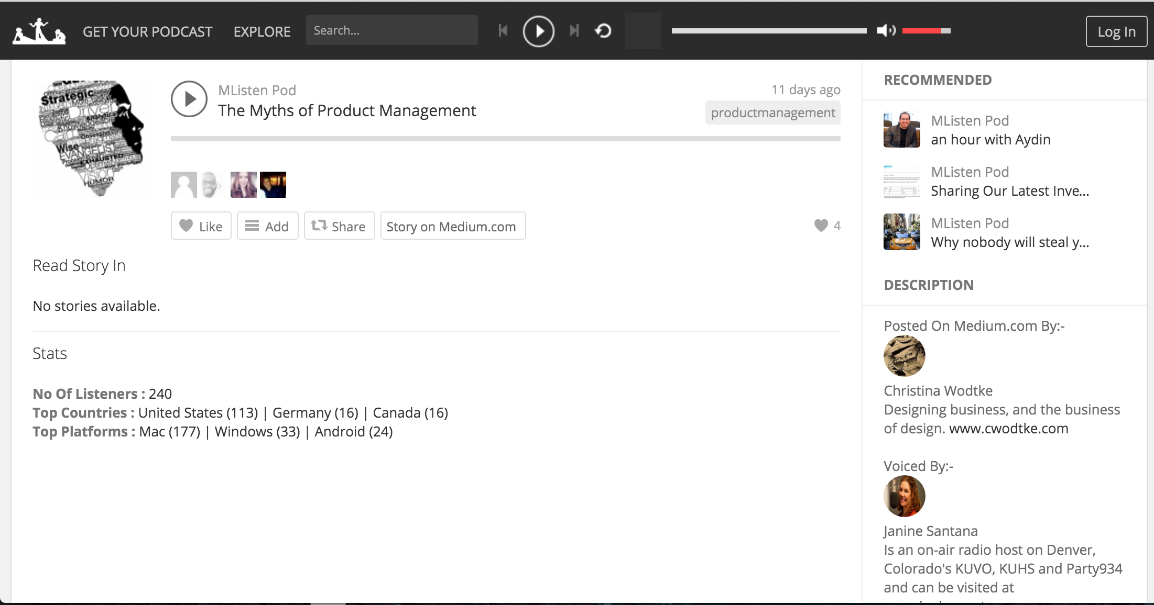Visit www.cwodtke.com link
Viewport: 1154px width, 605px height.
coord(1008,429)
